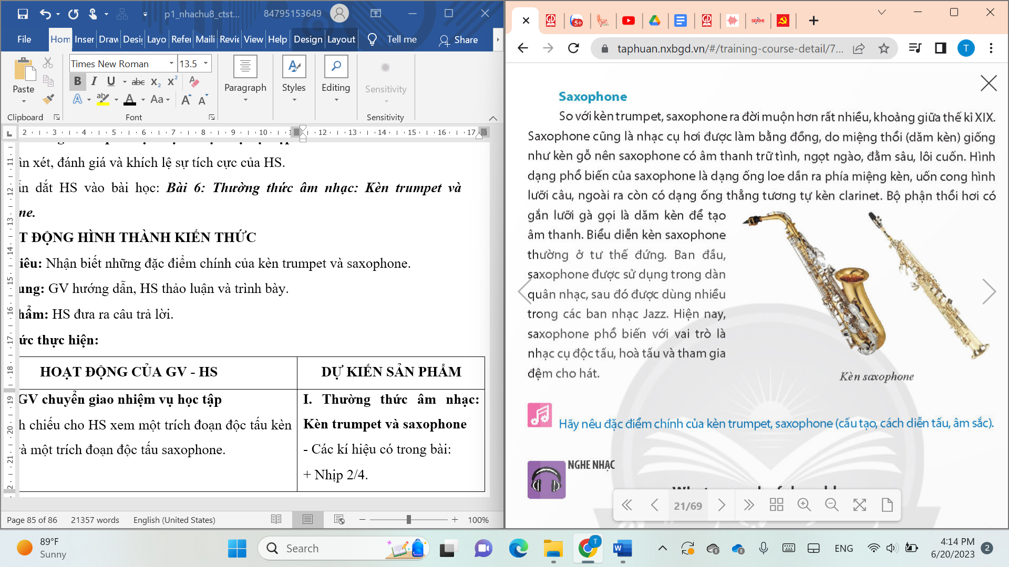Click the pink music note icon
Image resolution: width=1009 pixels, height=567 pixels.
pyautogui.click(x=540, y=415)
